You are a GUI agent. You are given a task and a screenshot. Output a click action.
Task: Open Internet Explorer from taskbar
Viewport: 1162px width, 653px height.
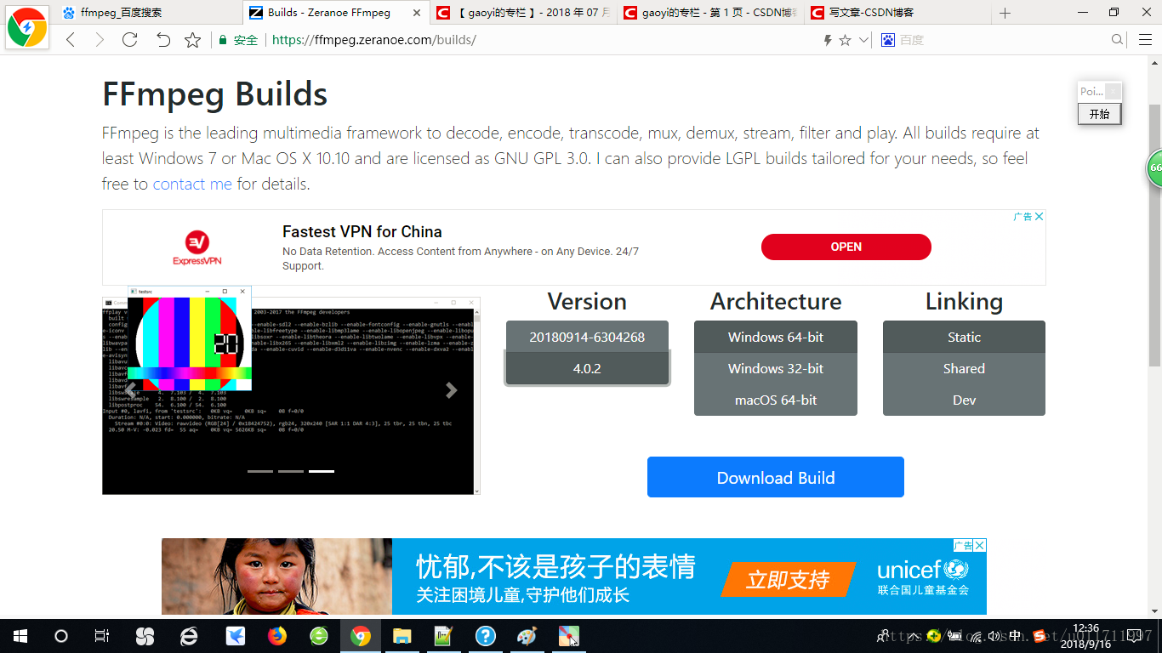click(189, 636)
